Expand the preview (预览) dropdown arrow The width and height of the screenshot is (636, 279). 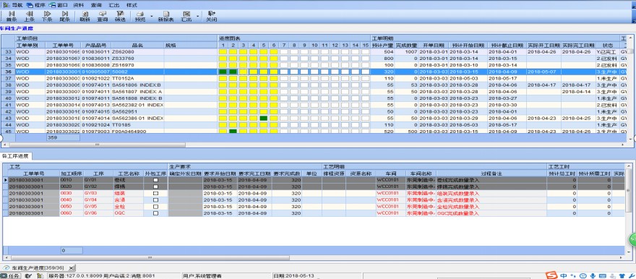coord(152,17)
